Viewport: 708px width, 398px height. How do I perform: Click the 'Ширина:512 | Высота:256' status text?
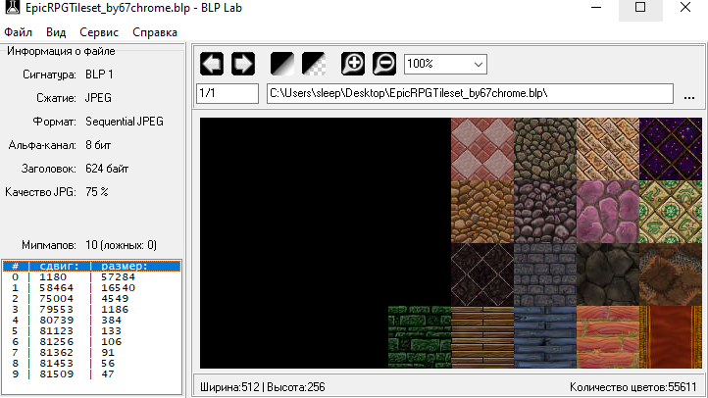263,387
